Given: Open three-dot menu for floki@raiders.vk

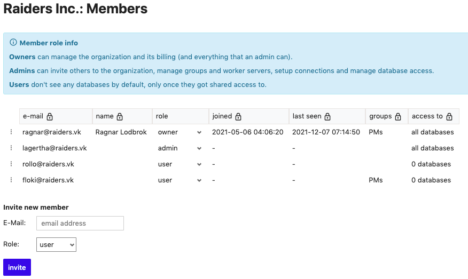Looking at the screenshot, I should coord(11,180).
